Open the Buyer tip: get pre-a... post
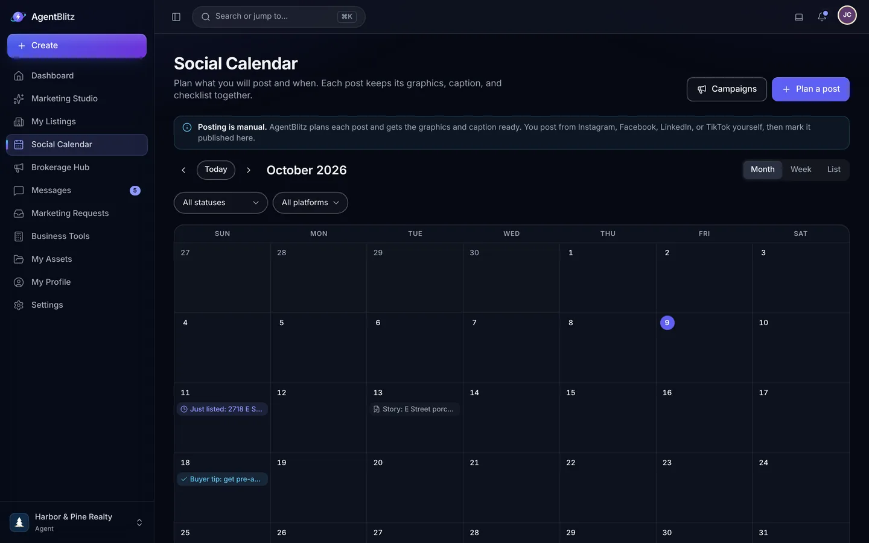 coord(223,479)
